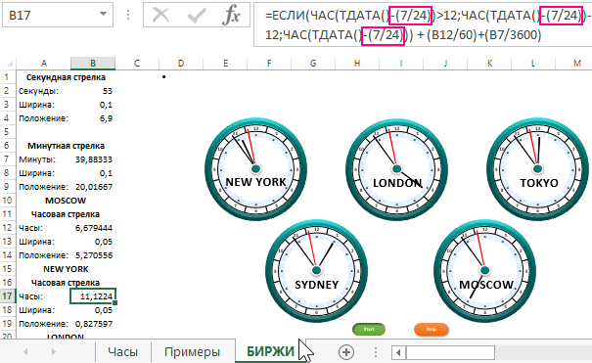This screenshot has height=363, width=592.
Task: Select the MOSCOW clock chart
Action: point(484,271)
